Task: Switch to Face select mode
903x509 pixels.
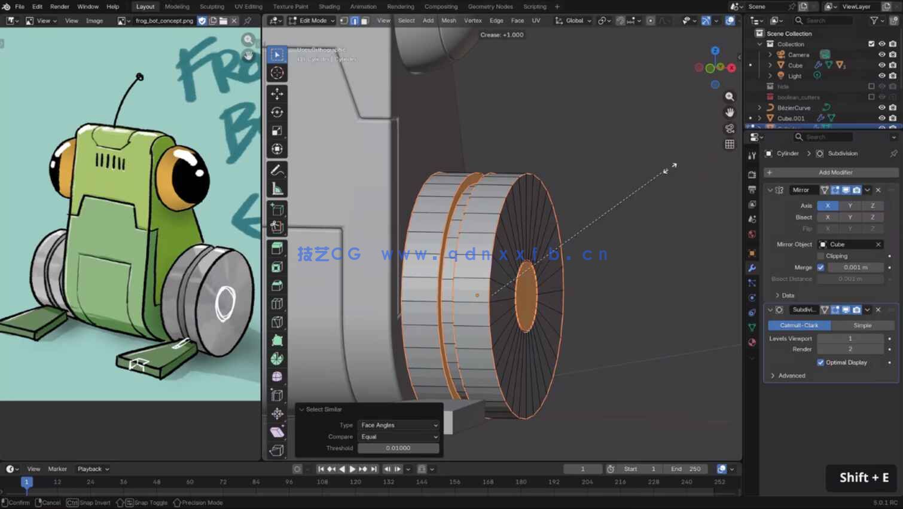Action: [x=365, y=20]
